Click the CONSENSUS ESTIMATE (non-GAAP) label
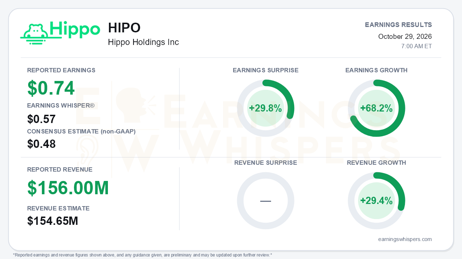 [x=81, y=131]
